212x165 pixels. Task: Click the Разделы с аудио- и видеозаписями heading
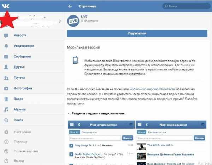[99, 113]
